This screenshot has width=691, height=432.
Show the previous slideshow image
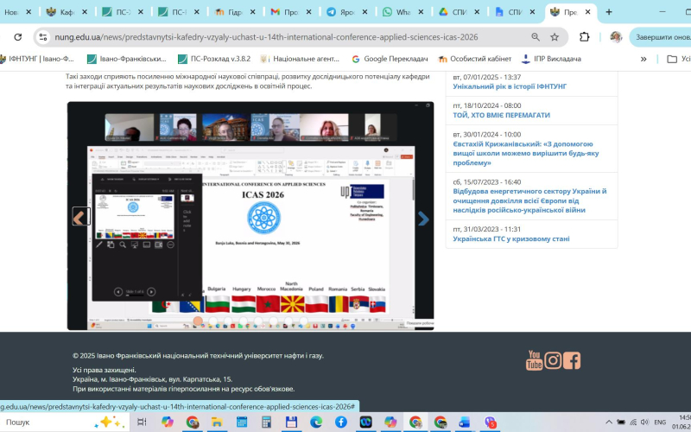point(80,217)
